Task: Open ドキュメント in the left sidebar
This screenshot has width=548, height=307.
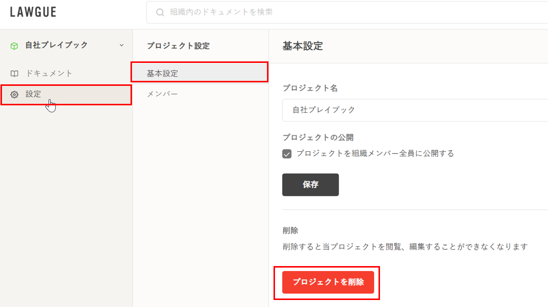Action: pos(49,73)
